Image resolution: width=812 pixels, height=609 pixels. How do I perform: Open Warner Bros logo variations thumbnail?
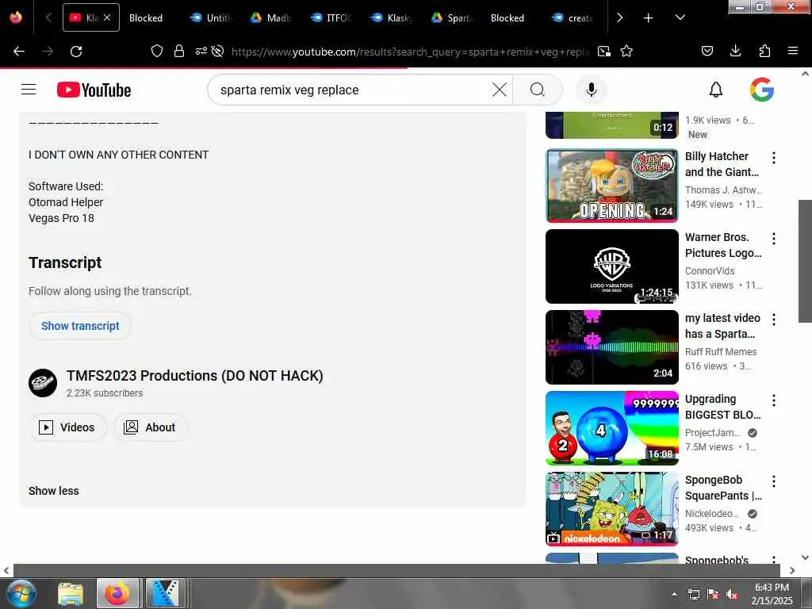(611, 266)
